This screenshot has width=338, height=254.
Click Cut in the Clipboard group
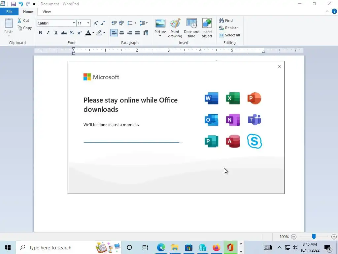tap(23, 21)
